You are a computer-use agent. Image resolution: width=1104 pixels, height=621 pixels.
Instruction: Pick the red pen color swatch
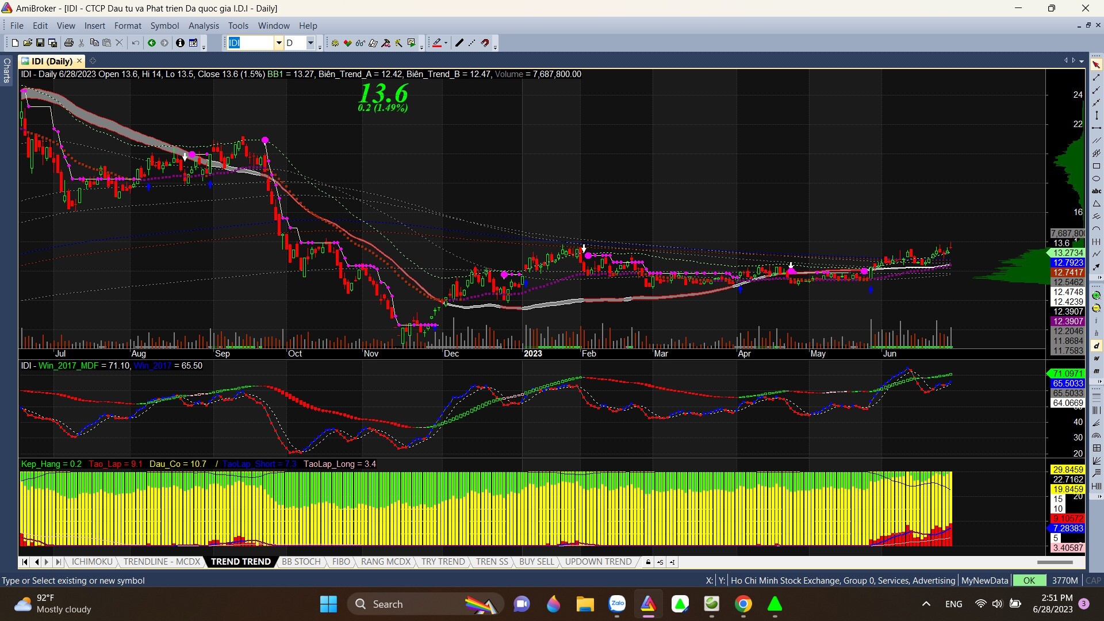(437, 43)
